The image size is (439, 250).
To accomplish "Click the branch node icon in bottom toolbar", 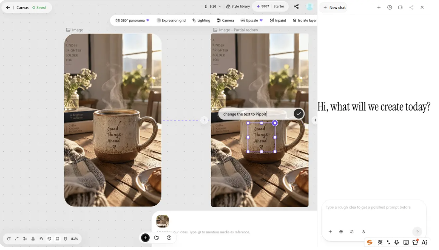I will pyautogui.click(x=25, y=239).
